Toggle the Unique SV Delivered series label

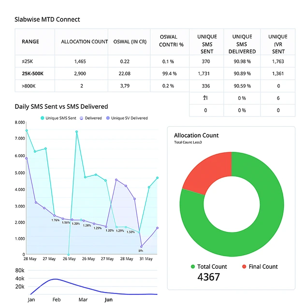tap(130, 118)
